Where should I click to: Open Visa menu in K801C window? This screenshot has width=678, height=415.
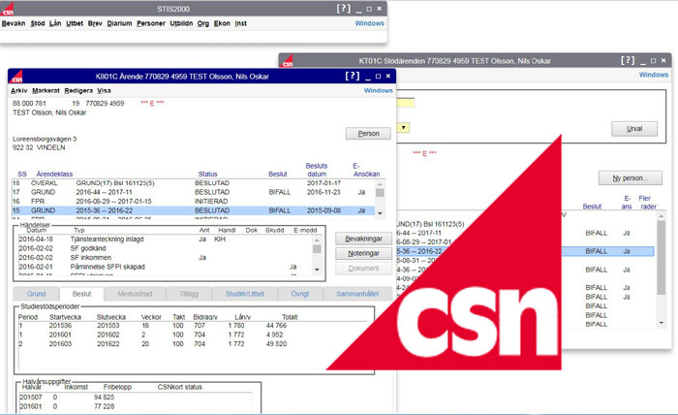(x=104, y=90)
